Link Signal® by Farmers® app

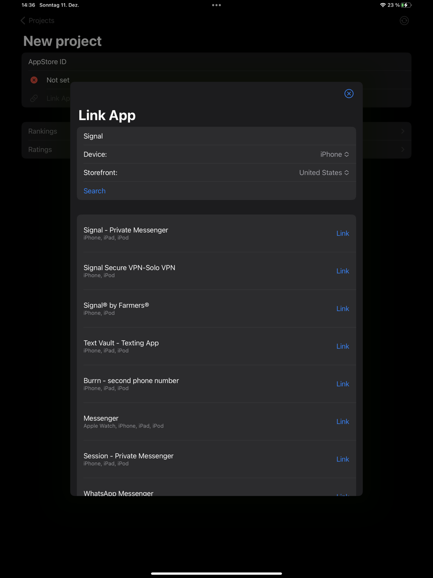coord(343,308)
